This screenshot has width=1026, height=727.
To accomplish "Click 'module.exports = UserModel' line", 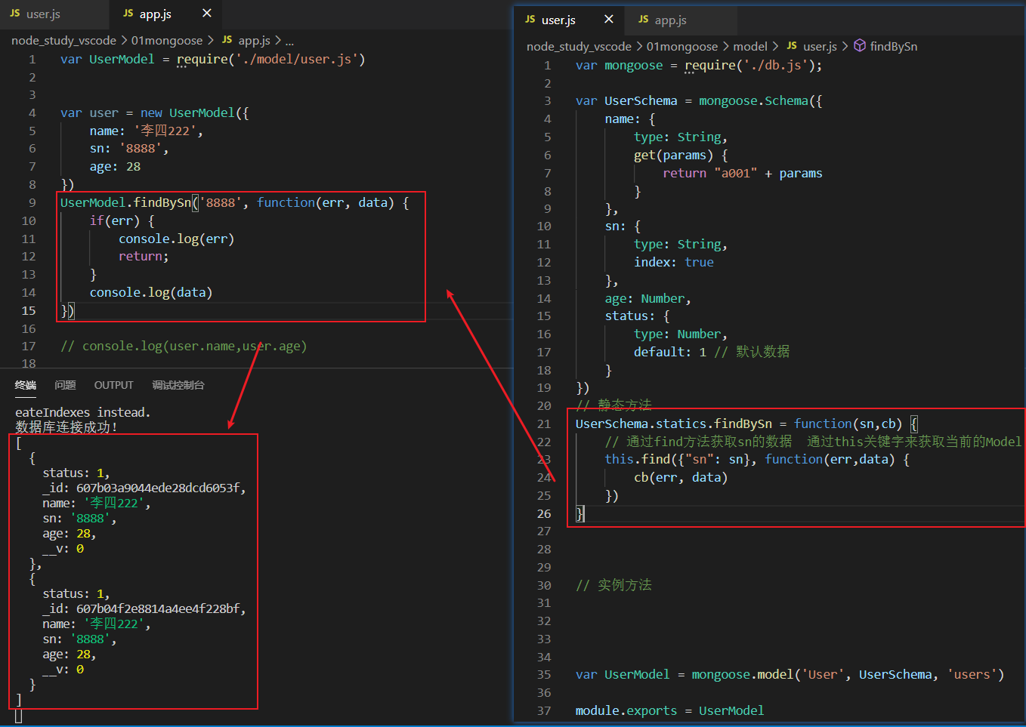I will tap(669, 710).
